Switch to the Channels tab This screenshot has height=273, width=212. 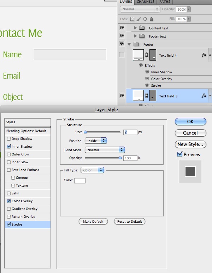click(146, 2)
